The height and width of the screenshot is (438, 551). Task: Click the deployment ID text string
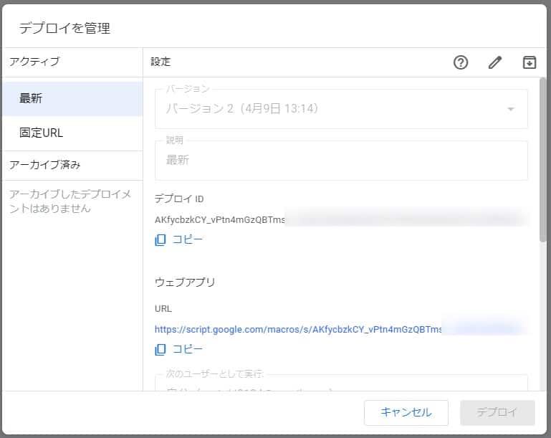tap(220, 219)
